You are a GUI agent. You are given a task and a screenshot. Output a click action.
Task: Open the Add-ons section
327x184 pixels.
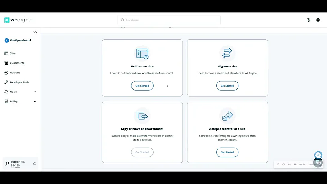click(x=15, y=72)
